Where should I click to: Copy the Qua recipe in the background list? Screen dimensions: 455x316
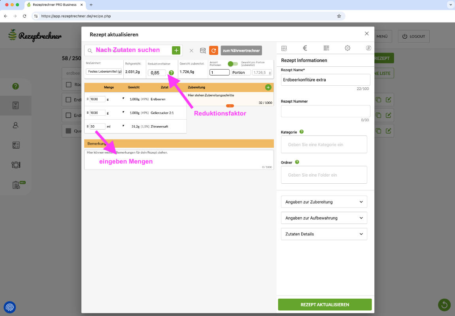click(378, 131)
